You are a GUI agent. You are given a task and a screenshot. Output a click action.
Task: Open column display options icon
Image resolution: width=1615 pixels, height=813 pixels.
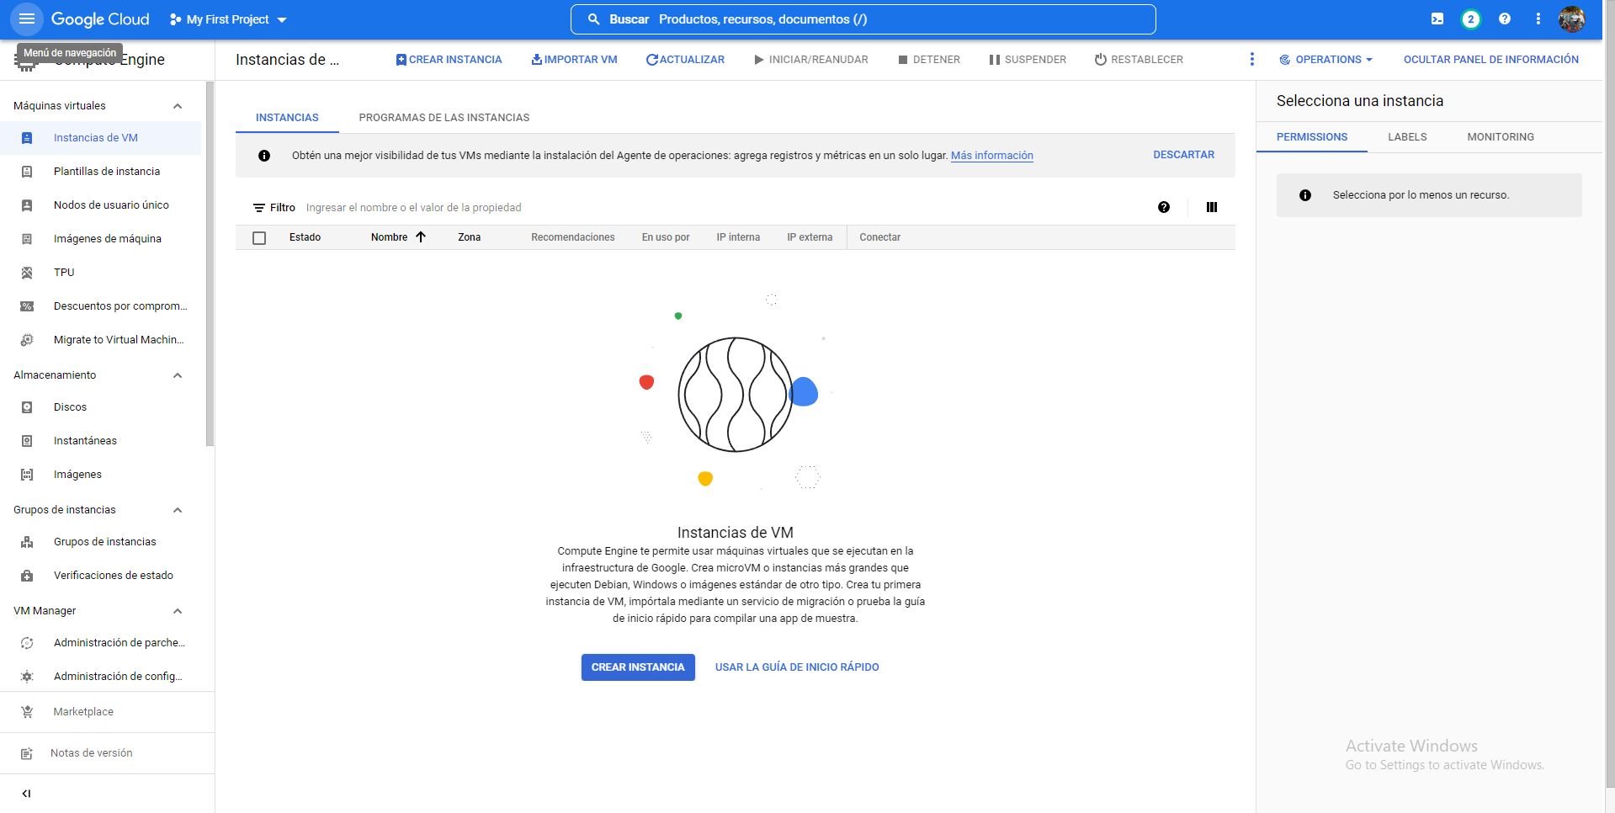coord(1212,207)
